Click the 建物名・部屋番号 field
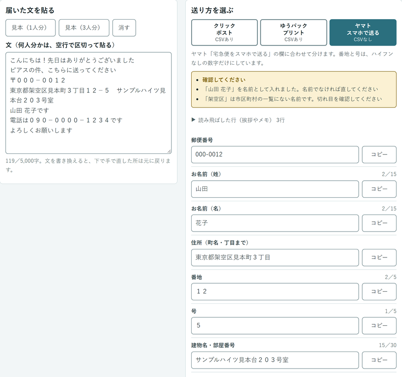This screenshot has height=377, width=402. [275, 360]
